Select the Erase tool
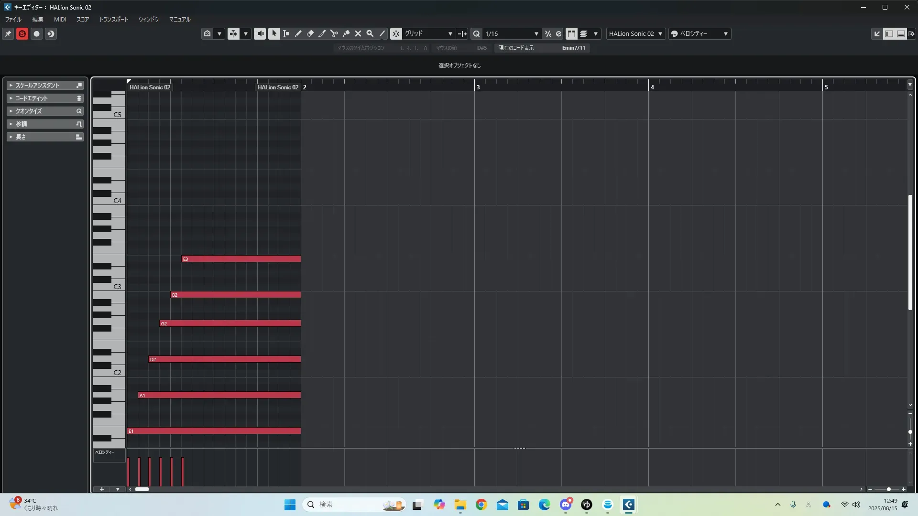Screen dimensions: 918x516 (310, 33)
